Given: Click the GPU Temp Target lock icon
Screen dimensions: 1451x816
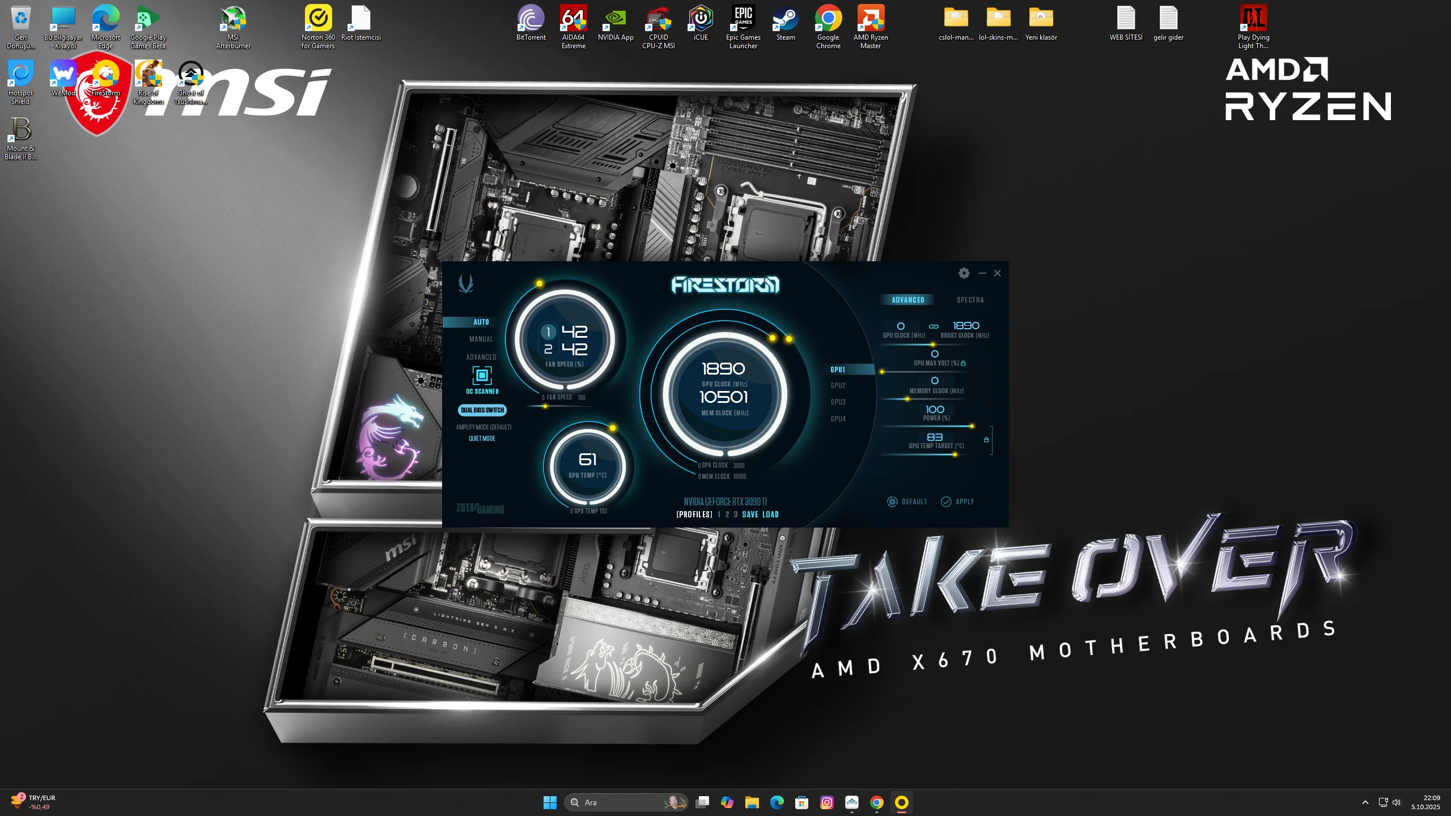Looking at the screenshot, I should click(x=986, y=440).
